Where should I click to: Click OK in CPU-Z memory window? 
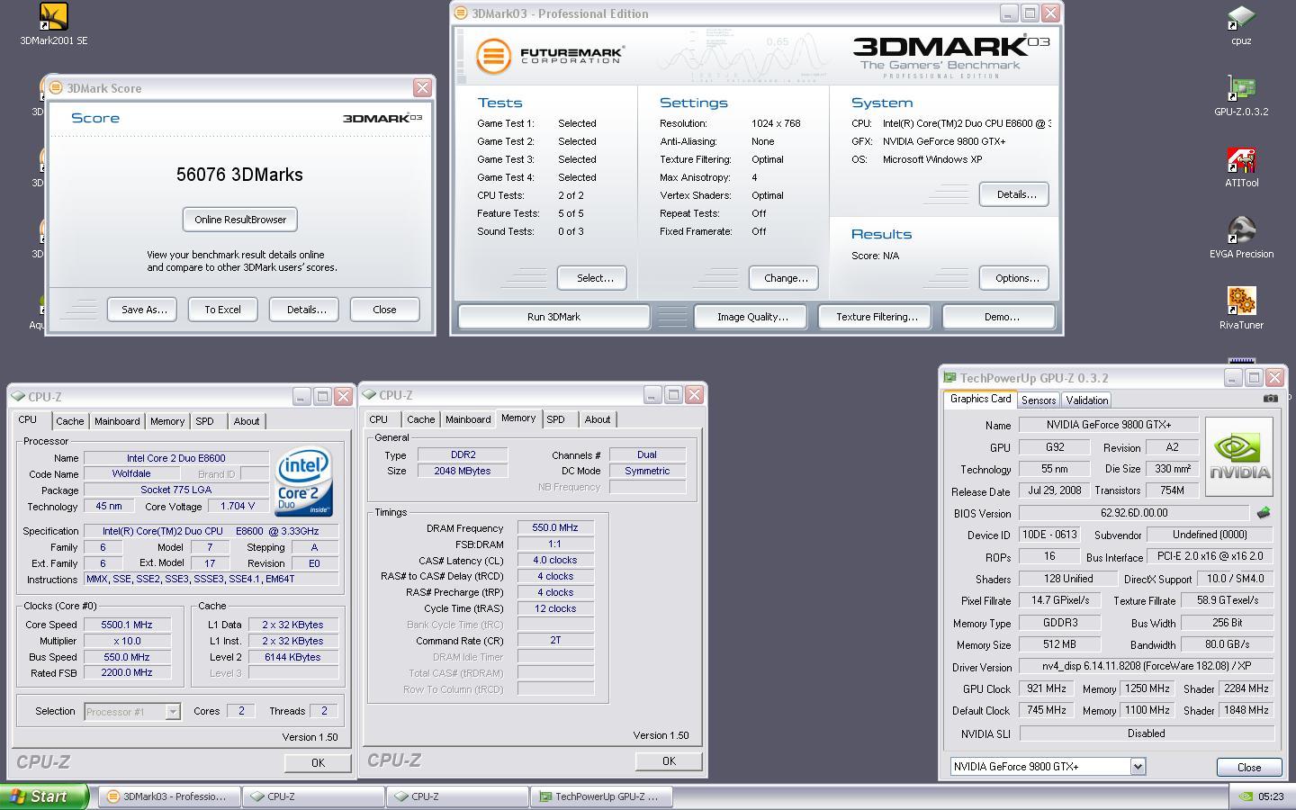(669, 760)
